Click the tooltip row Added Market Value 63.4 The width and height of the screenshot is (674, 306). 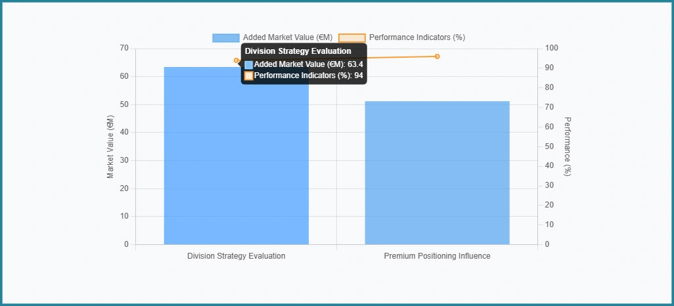(308, 64)
